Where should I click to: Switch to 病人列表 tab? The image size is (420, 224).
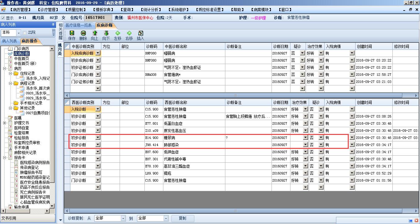coord(10,41)
